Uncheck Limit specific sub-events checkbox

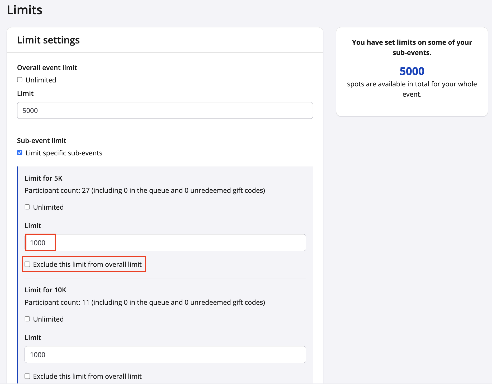[20, 153]
